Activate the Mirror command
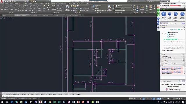 (x=32, y=8)
